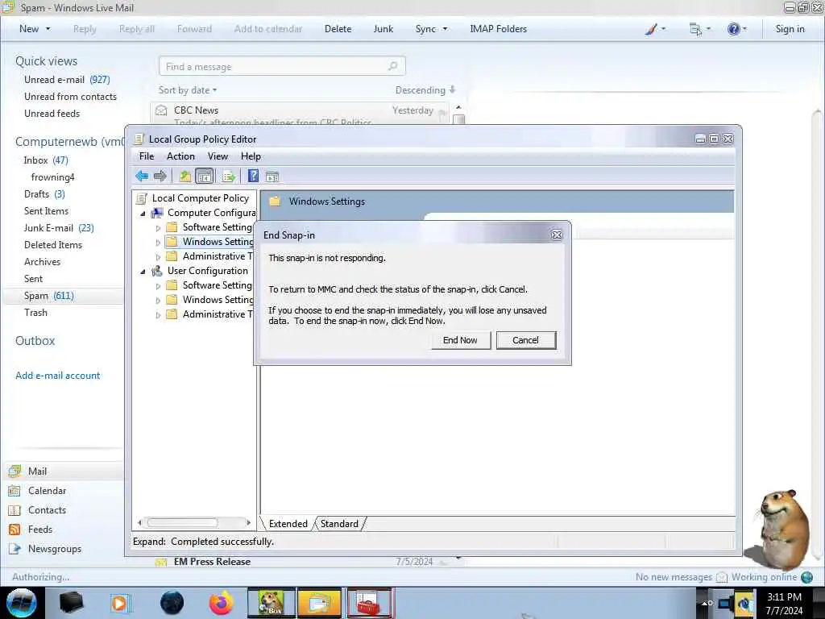Open the Sort by date dropdown
Viewport: 825px width, 619px height.
188,90
